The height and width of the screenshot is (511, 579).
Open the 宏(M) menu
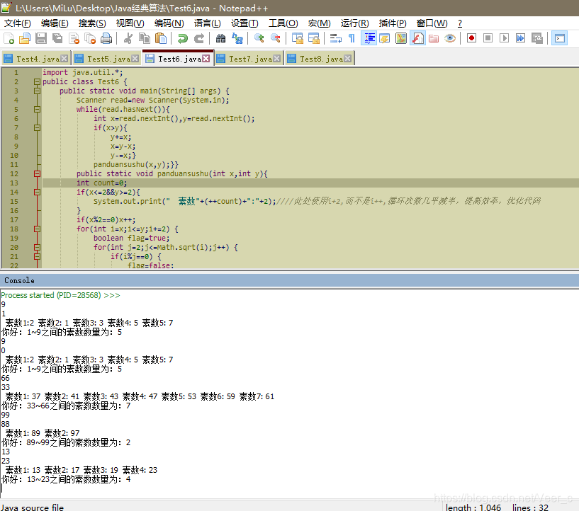319,23
